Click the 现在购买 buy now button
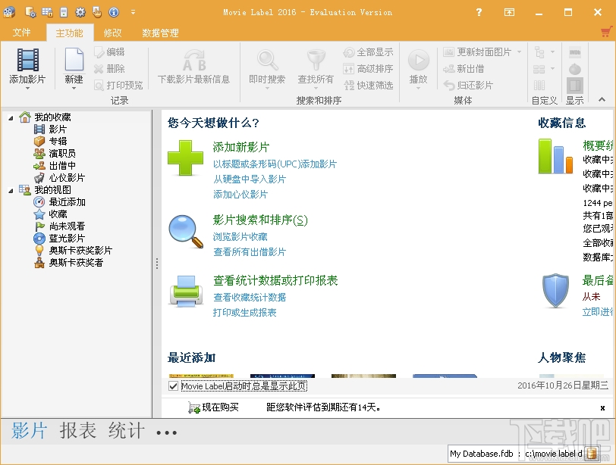 tap(213, 407)
